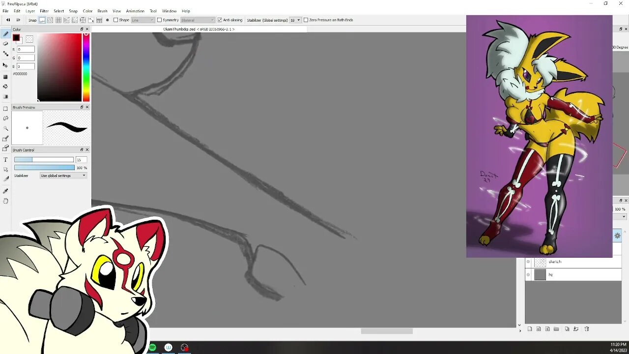Enable crisscross grid snap
The width and height of the screenshot is (629, 354).
[58, 20]
